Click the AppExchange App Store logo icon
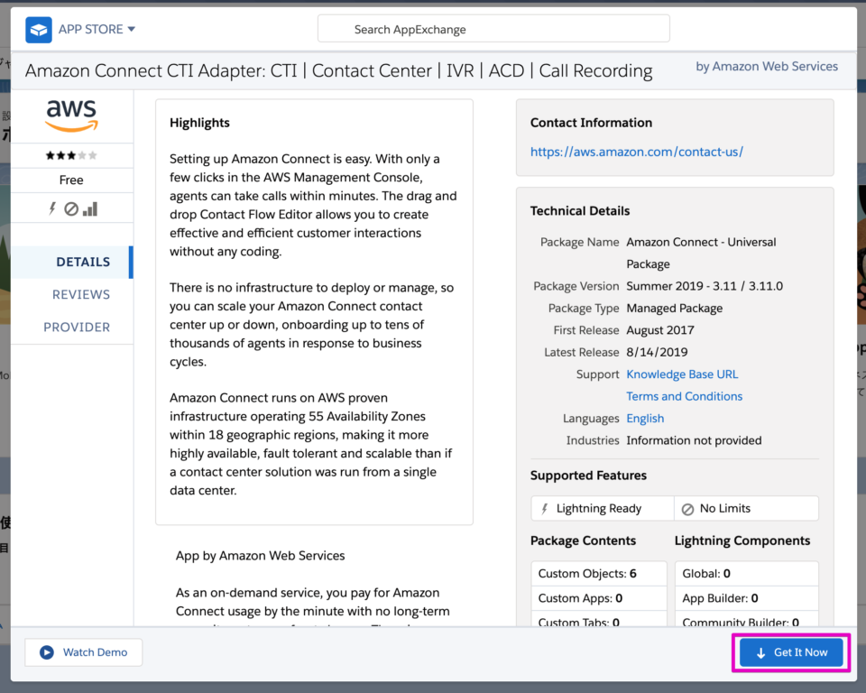 [38, 29]
